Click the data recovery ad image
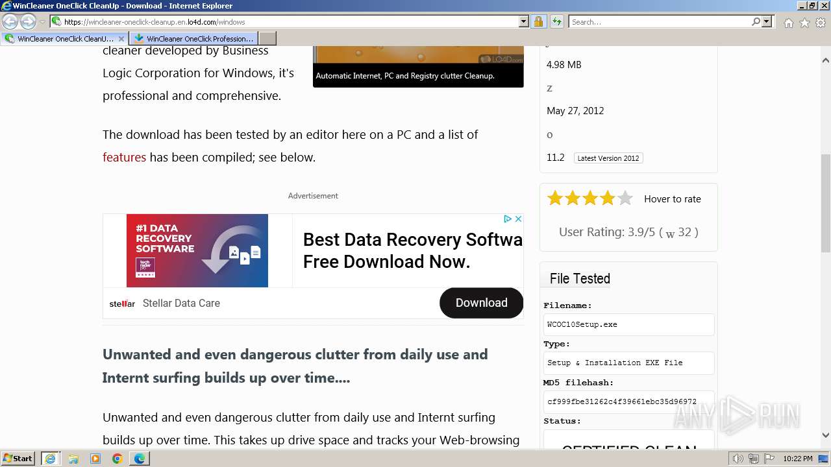831x467 pixels. 197,250
